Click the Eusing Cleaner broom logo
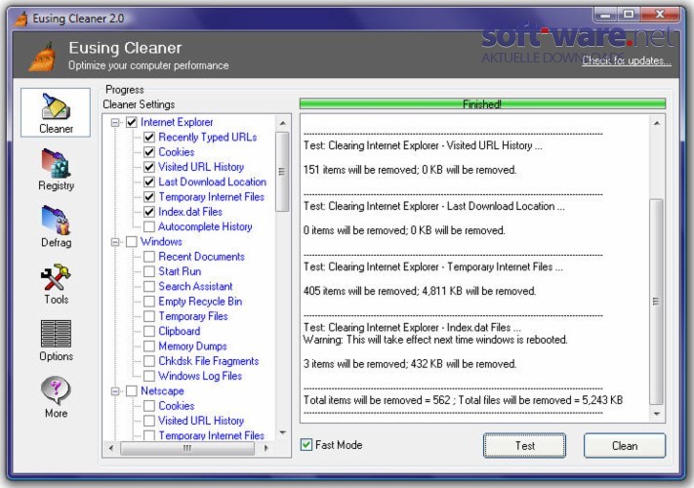This screenshot has width=694, height=488. click(43, 57)
